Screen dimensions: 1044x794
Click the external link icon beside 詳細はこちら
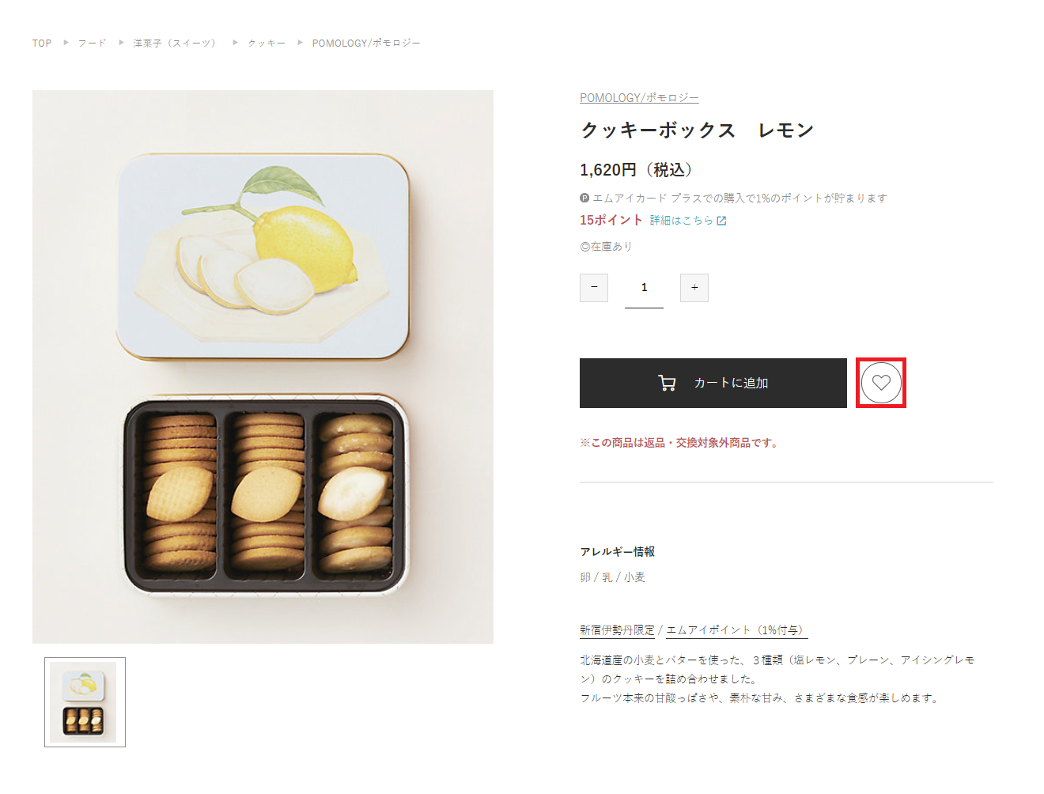pyautogui.click(x=721, y=221)
